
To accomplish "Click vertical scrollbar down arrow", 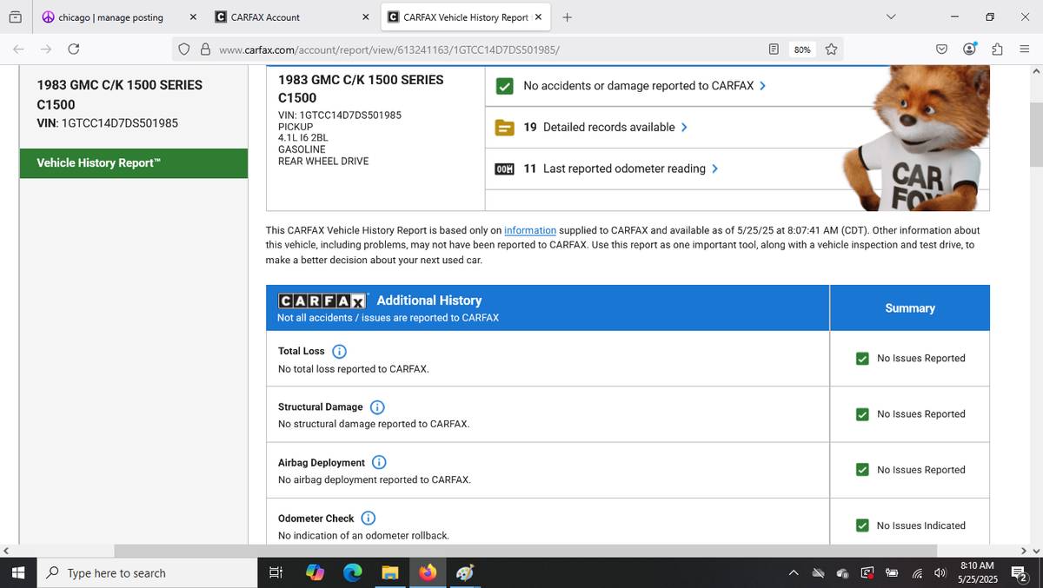I will click(x=1035, y=551).
